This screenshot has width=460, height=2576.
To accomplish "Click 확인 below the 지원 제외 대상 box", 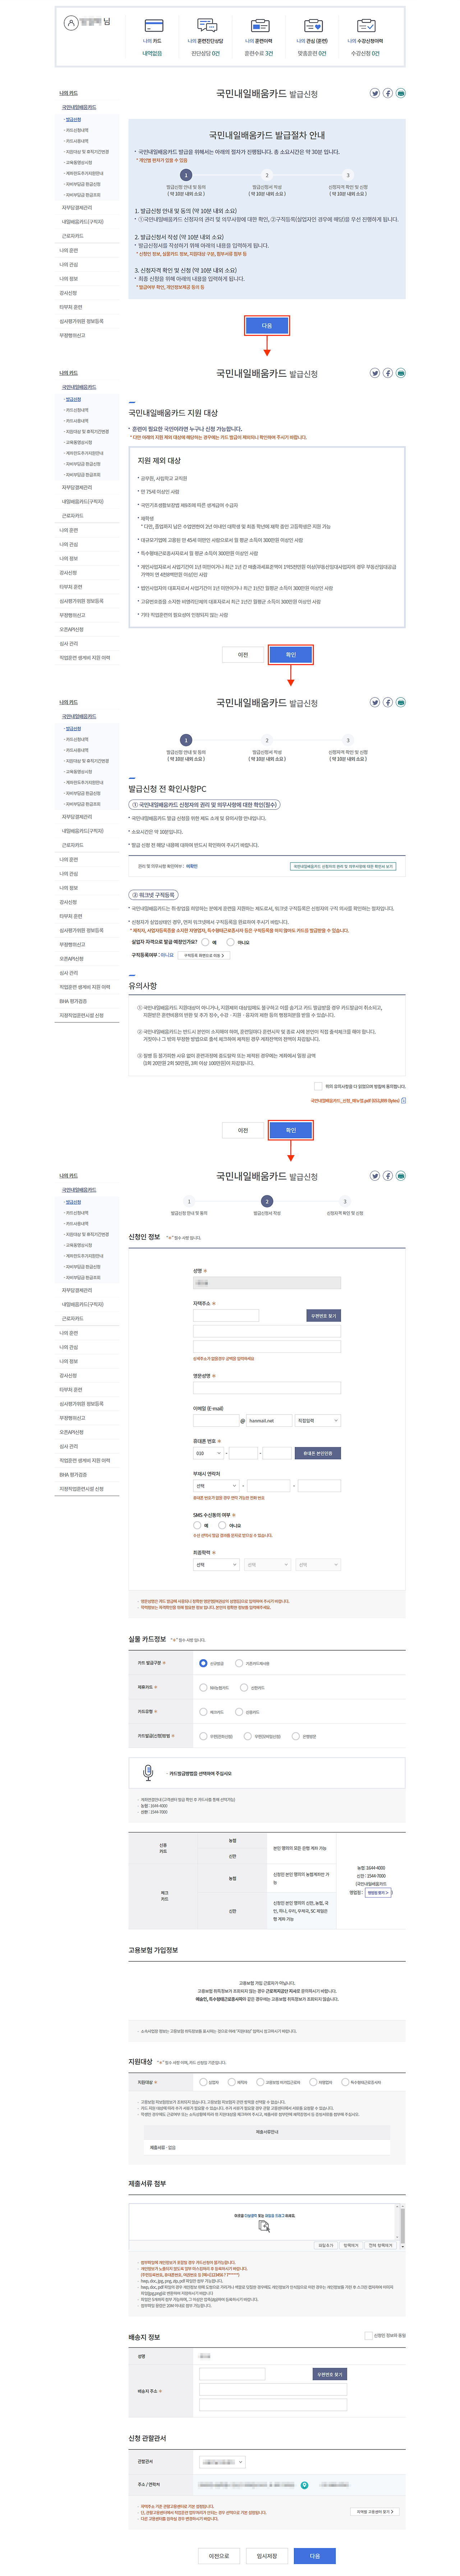I will point(291,655).
